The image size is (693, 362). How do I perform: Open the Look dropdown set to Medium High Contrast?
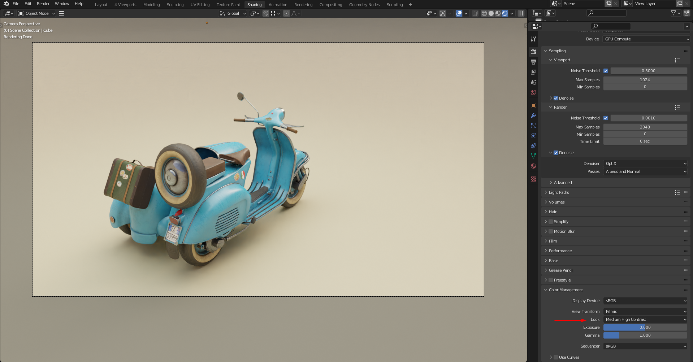point(645,319)
